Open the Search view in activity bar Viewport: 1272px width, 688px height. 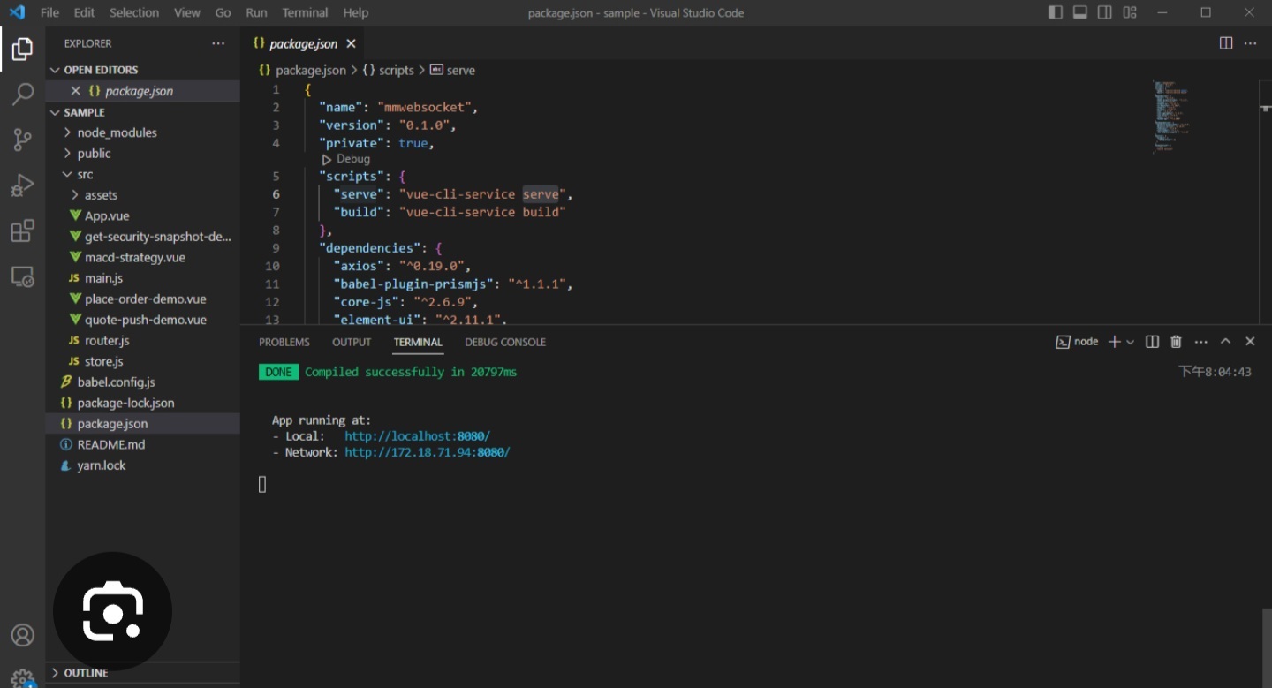[x=22, y=94]
